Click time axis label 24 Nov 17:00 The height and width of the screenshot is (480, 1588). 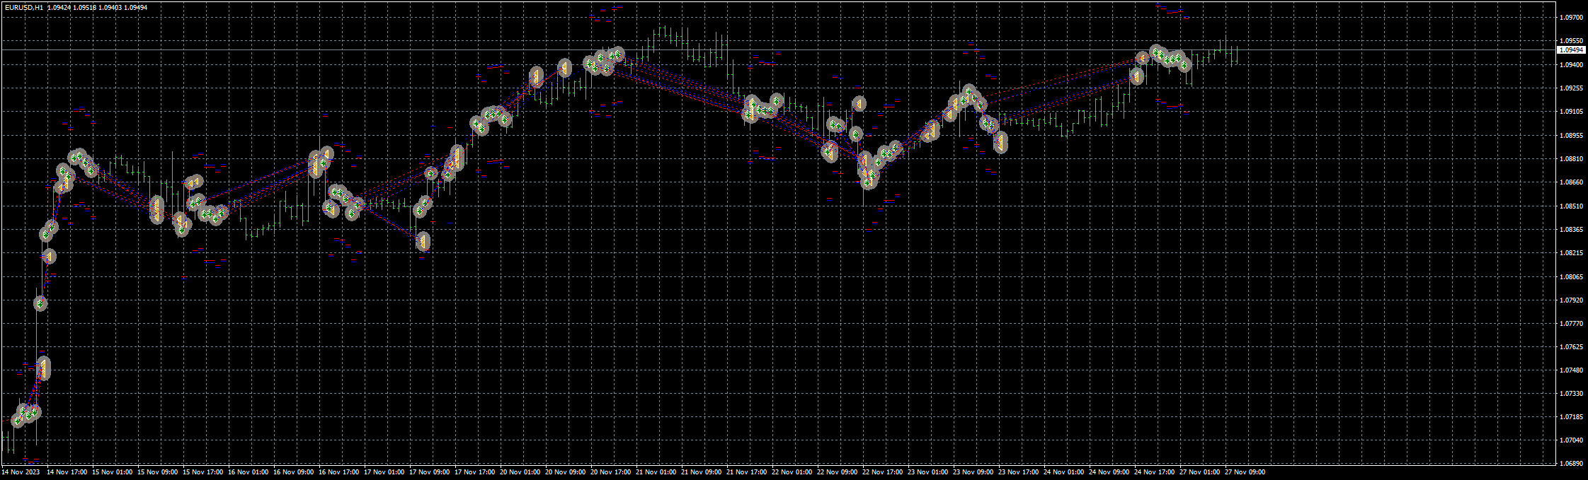(1154, 472)
